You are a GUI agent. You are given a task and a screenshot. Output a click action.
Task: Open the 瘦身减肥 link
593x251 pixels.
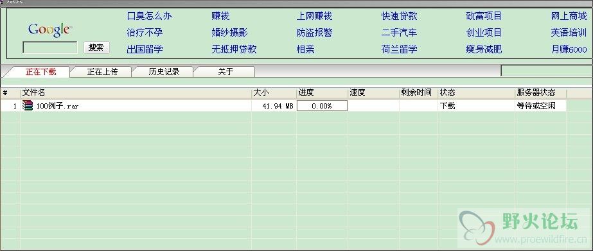click(x=484, y=49)
